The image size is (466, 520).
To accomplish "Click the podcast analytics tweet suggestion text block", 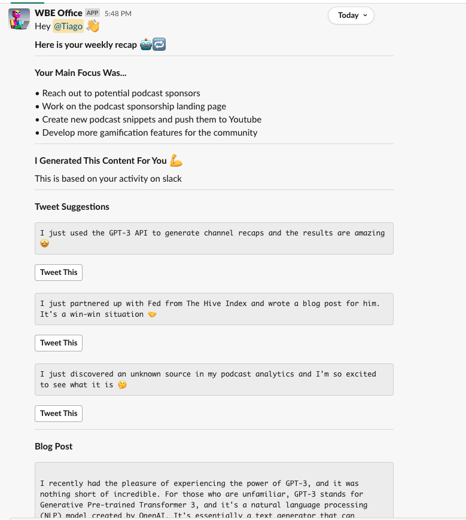I will click(214, 379).
